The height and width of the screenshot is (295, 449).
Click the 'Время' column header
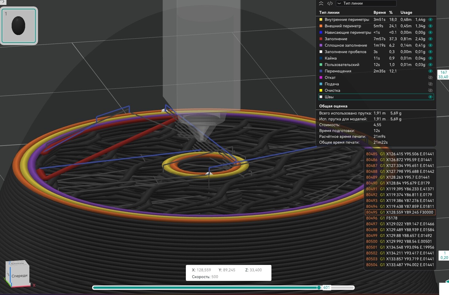(x=379, y=13)
